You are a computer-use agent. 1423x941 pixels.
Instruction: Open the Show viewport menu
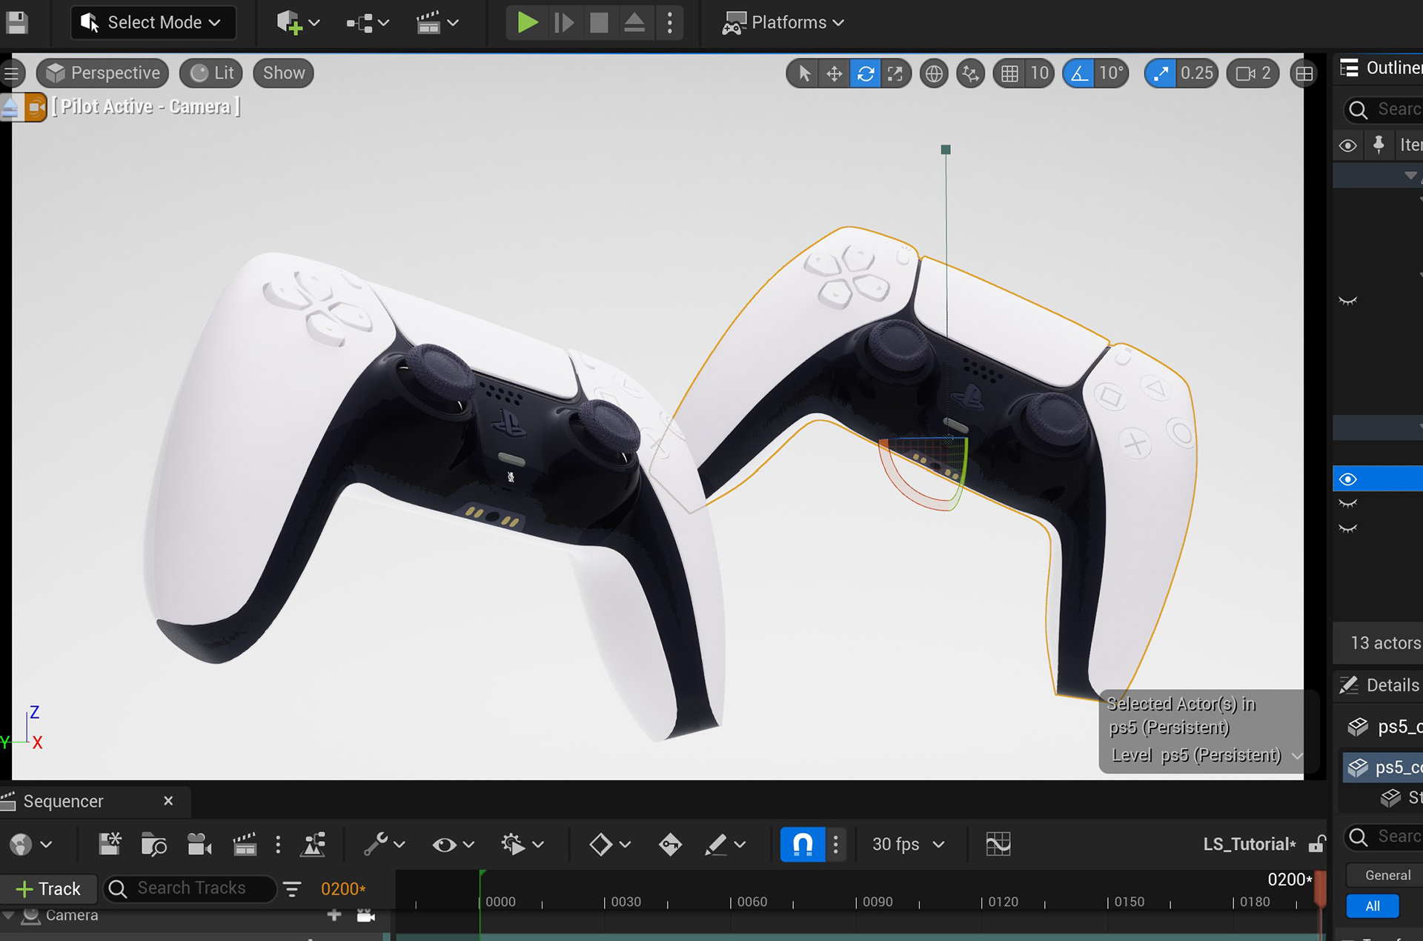(283, 73)
